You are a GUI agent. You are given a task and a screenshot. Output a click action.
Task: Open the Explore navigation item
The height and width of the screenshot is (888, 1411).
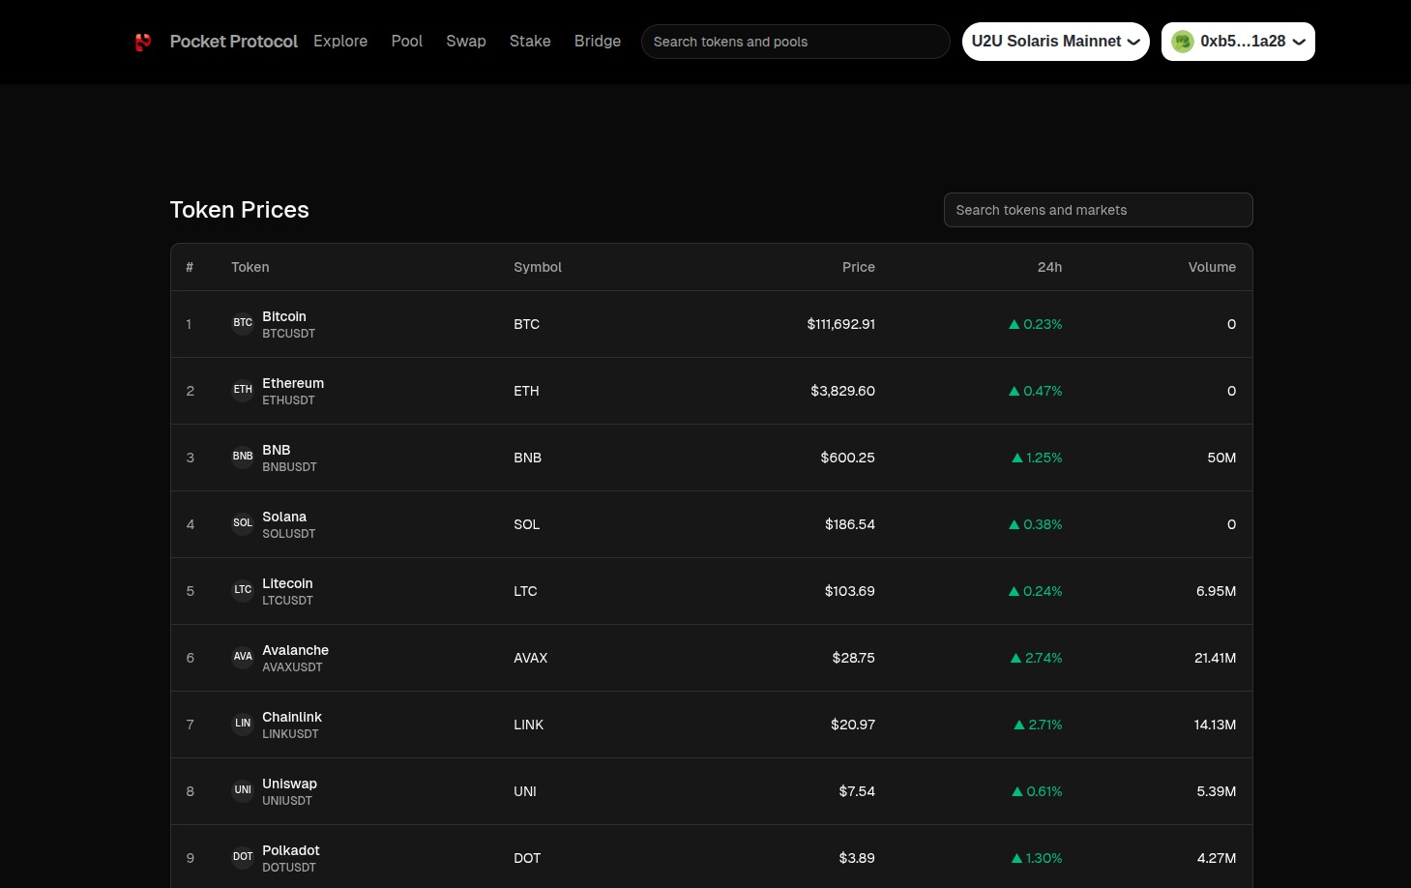point(340,42)
